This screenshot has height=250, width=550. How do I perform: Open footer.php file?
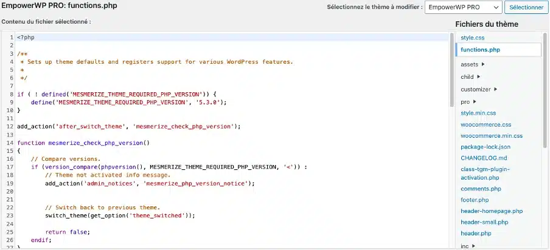[x=475, y=200]
